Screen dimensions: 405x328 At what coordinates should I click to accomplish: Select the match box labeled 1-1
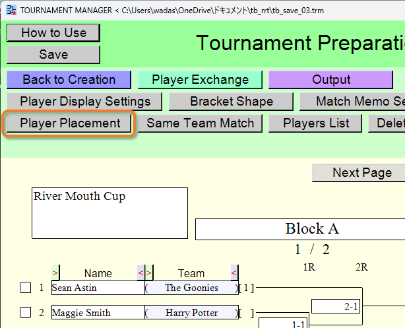tap(284, 323)
